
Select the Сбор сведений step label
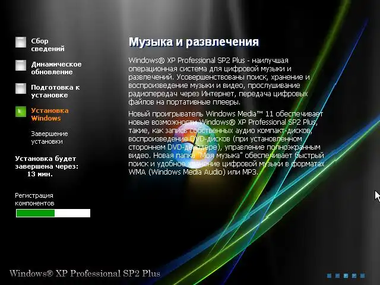47,45
